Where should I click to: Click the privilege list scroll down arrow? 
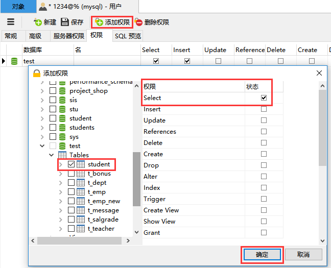pos(322,241)
